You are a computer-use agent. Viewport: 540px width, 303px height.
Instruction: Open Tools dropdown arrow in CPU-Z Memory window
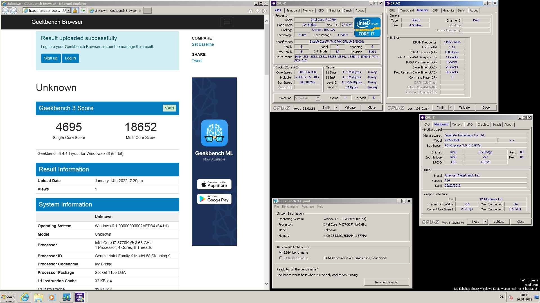[x=451, y=107]
